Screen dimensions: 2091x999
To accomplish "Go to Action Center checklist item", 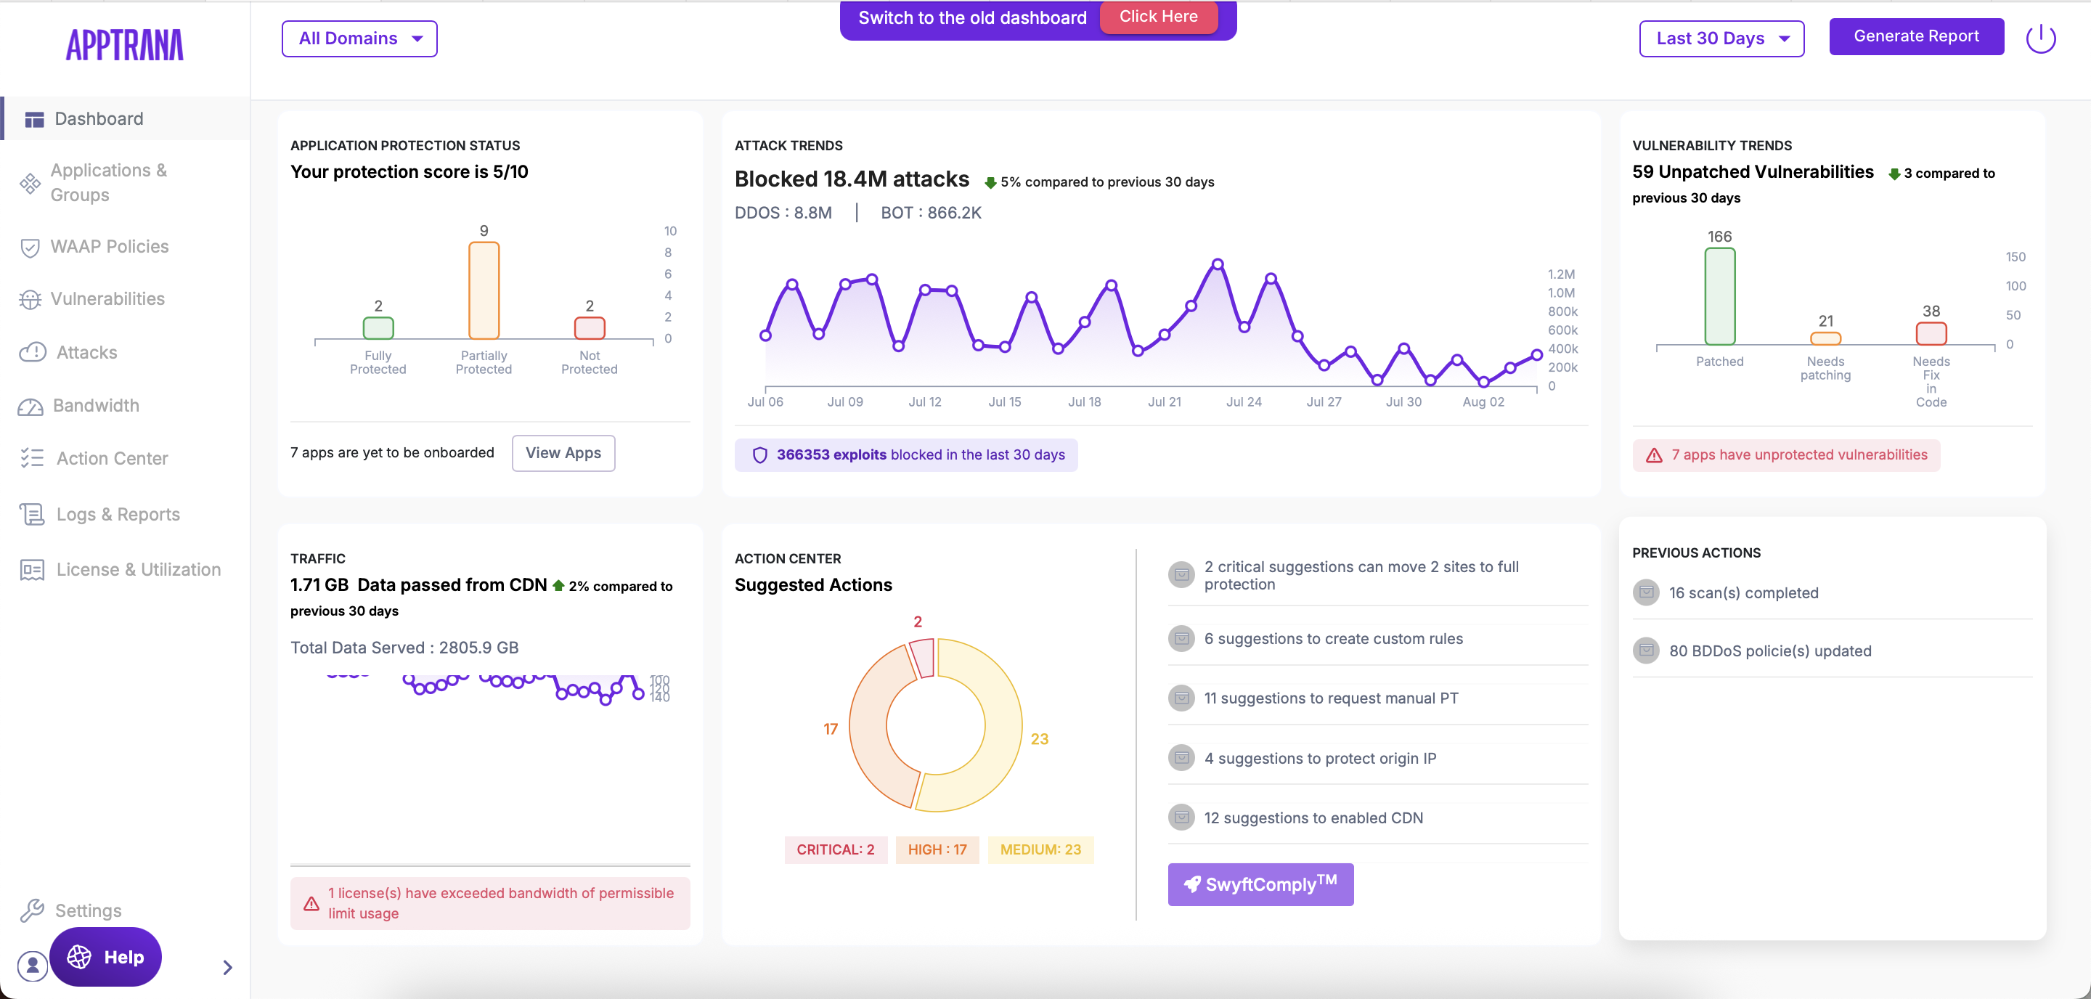I will point(111,459).
